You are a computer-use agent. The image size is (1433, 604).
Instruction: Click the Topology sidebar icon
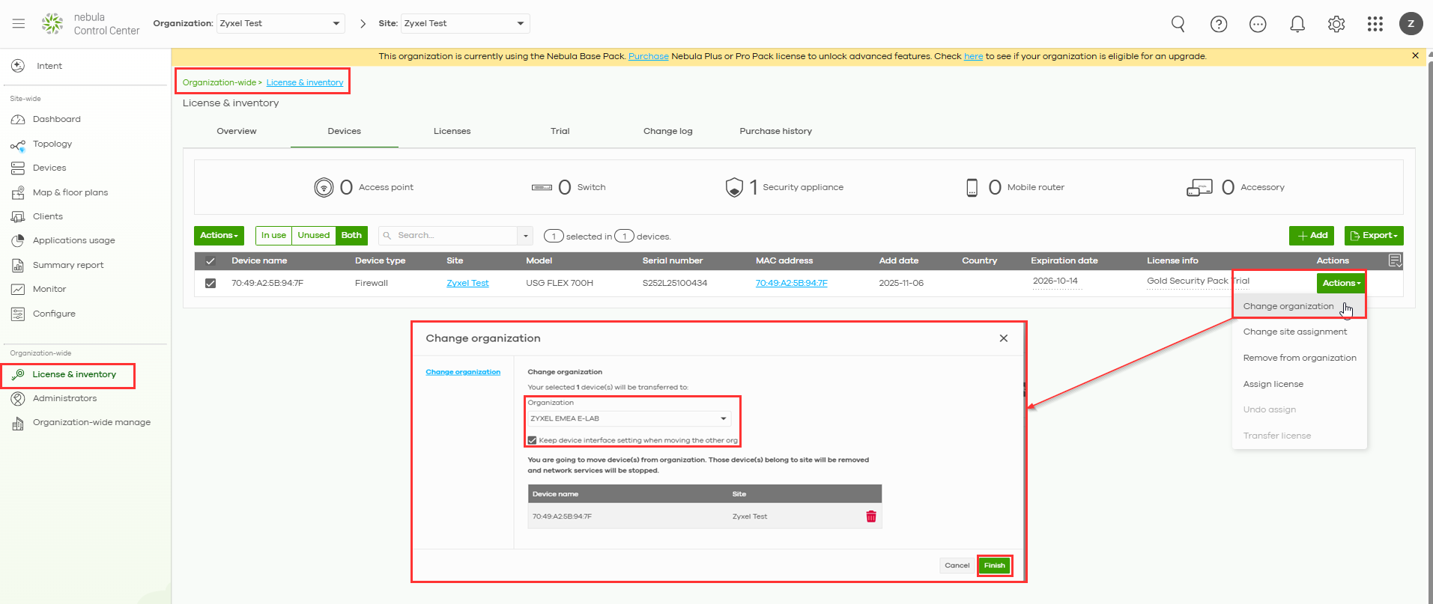pos(18,144)
